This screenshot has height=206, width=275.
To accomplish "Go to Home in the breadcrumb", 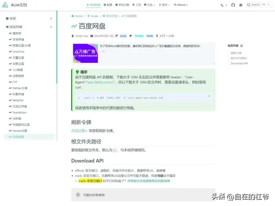I will tap(77, 16).
